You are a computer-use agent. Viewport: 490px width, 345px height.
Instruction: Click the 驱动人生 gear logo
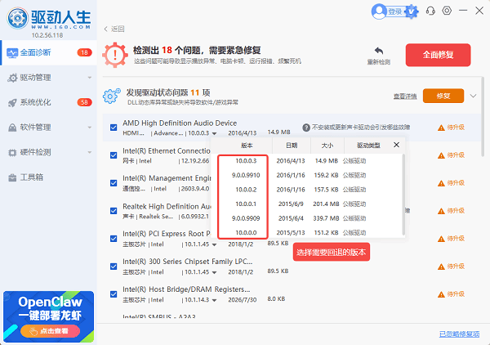click(17, 18)
